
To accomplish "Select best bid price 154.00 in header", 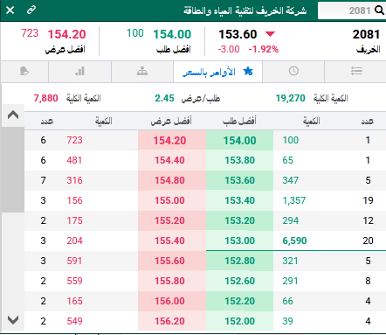I will [172, 34].
